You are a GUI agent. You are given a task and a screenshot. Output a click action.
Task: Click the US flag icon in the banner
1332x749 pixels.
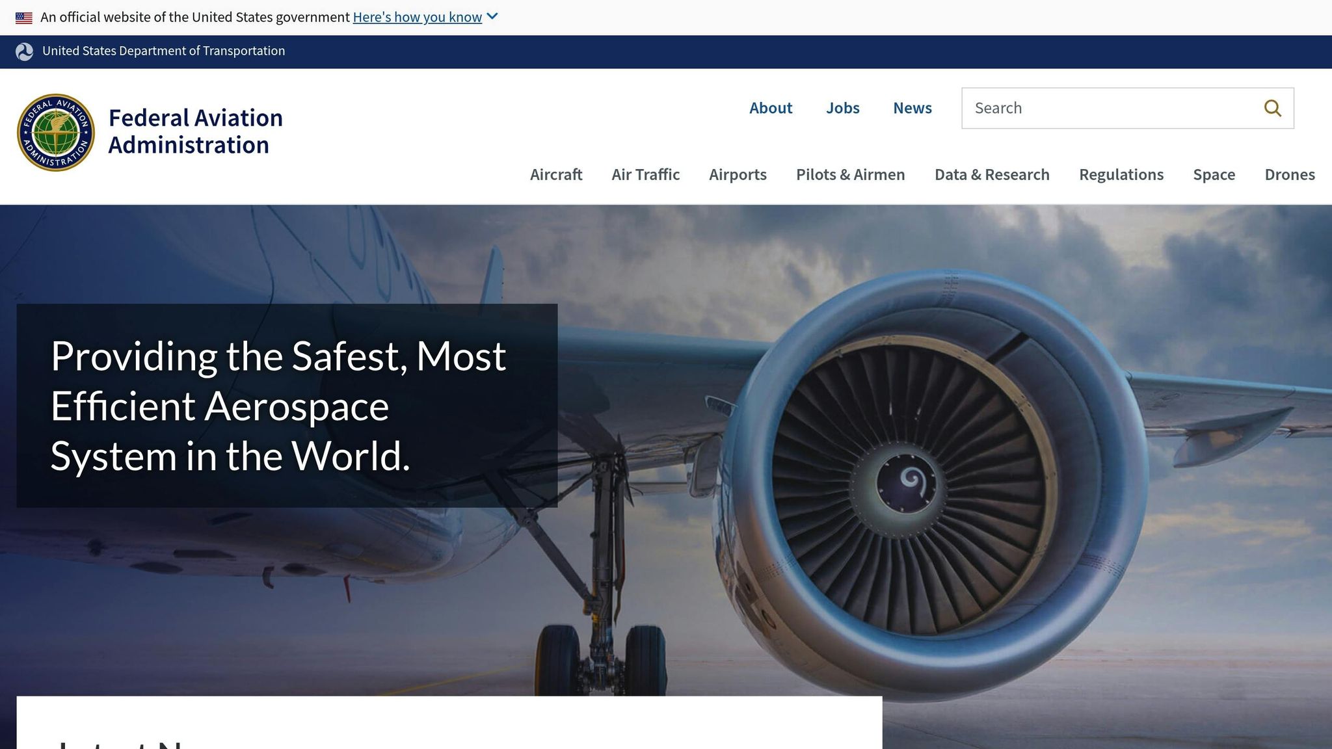tap(24, 18)
